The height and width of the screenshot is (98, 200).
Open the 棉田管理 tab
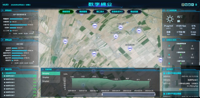[83, 11]
